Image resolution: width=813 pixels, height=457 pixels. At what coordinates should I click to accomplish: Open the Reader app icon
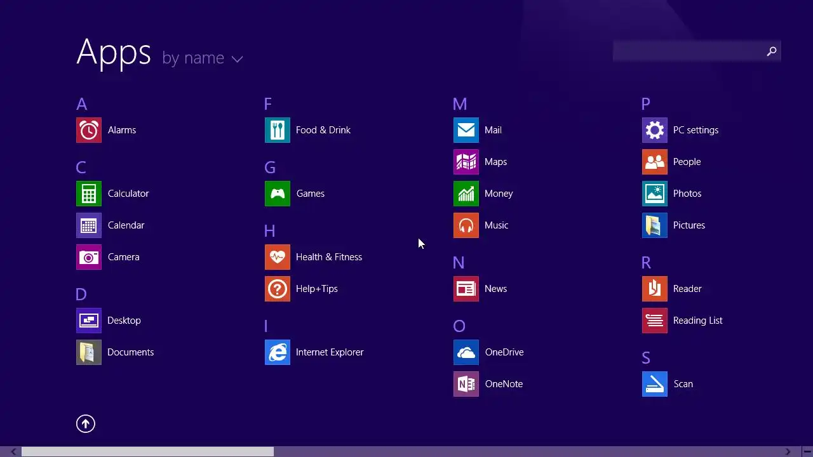[655, 289]
